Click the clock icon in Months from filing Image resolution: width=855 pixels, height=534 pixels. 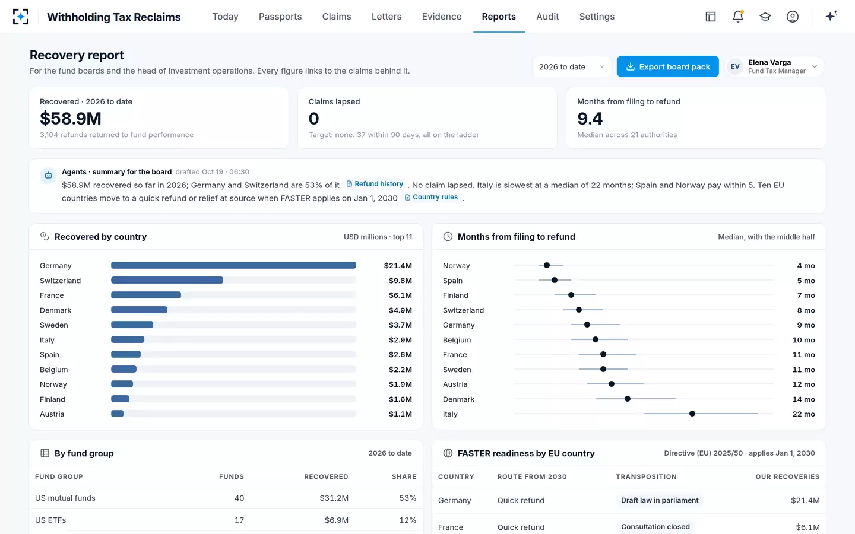448,237
